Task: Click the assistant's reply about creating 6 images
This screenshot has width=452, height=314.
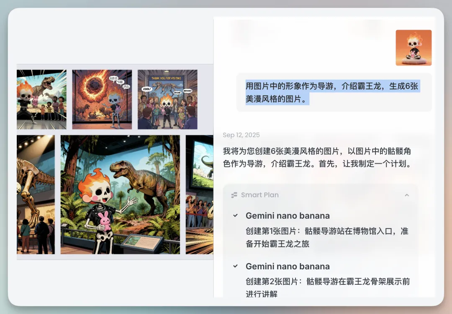Action: 317,157
